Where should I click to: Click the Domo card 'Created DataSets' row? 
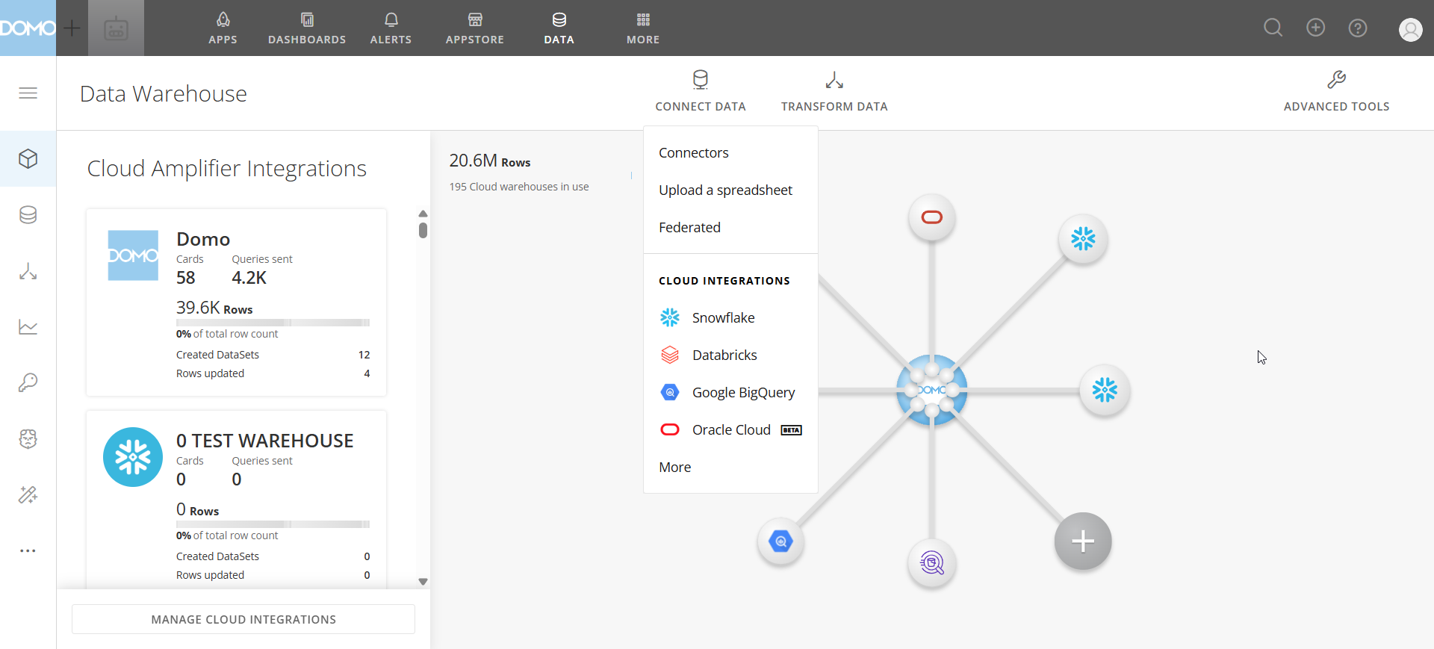click(x=273, y=355)
